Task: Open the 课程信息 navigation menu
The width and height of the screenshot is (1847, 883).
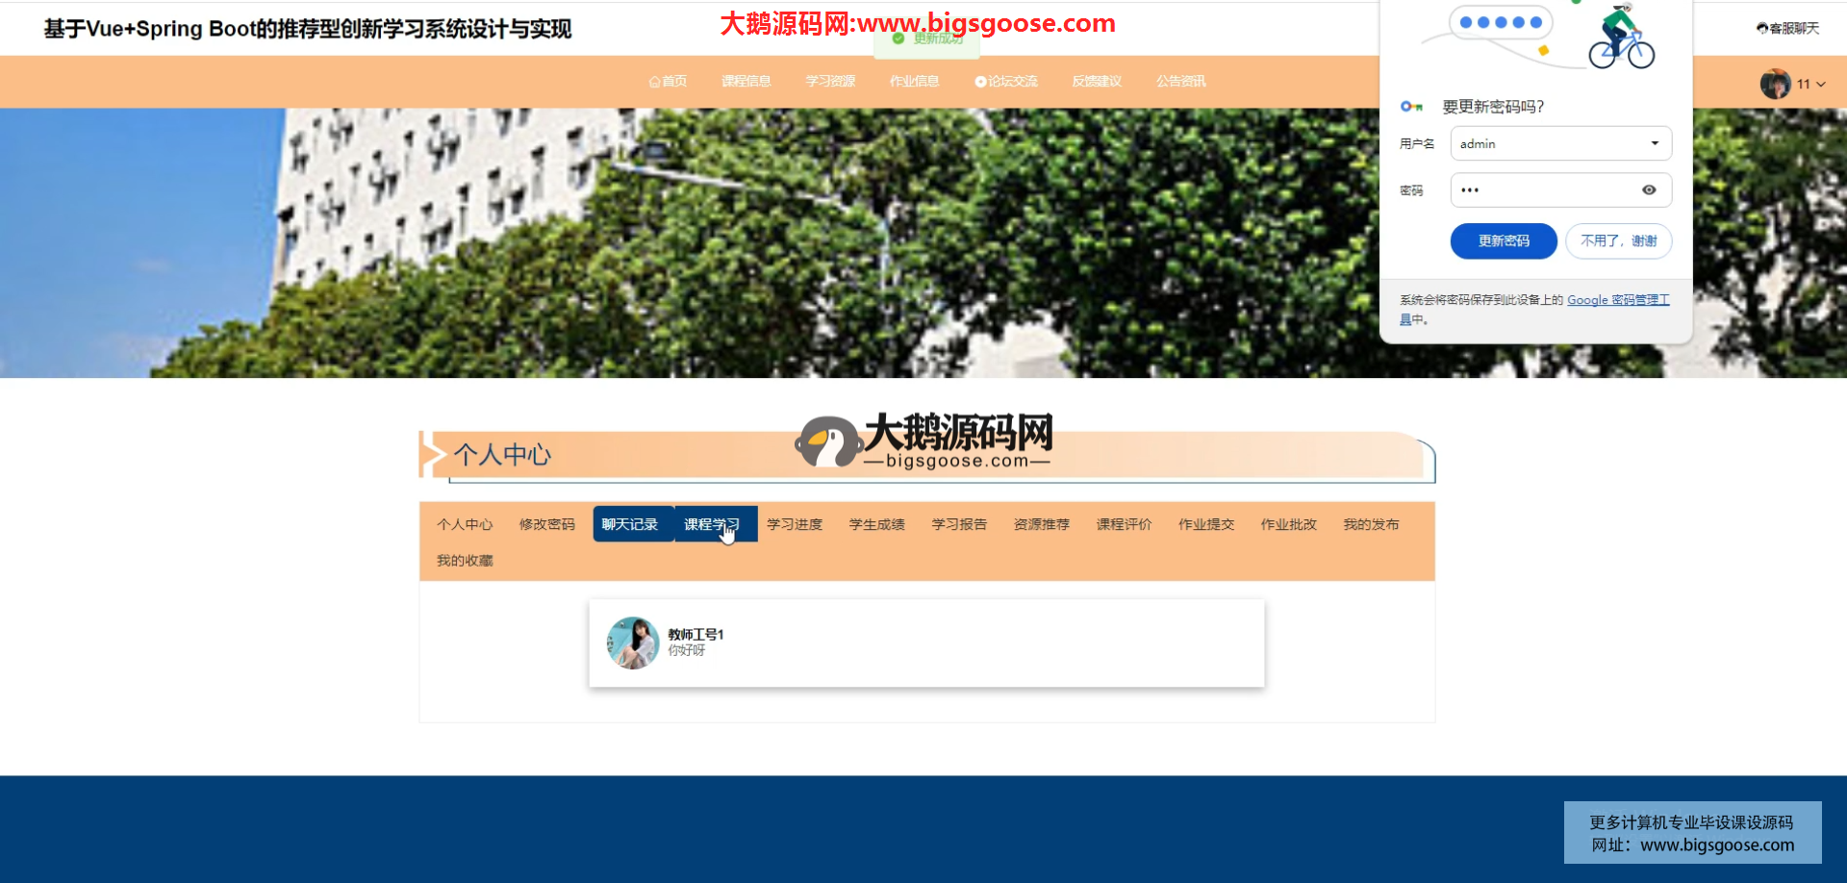Action: pyautogui.click(x=746, y=82)
